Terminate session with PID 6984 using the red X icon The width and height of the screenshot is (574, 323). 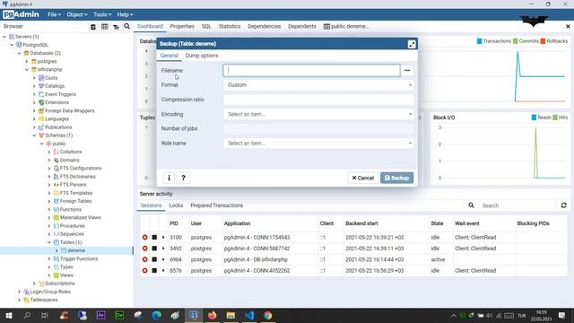click(145, 259)
